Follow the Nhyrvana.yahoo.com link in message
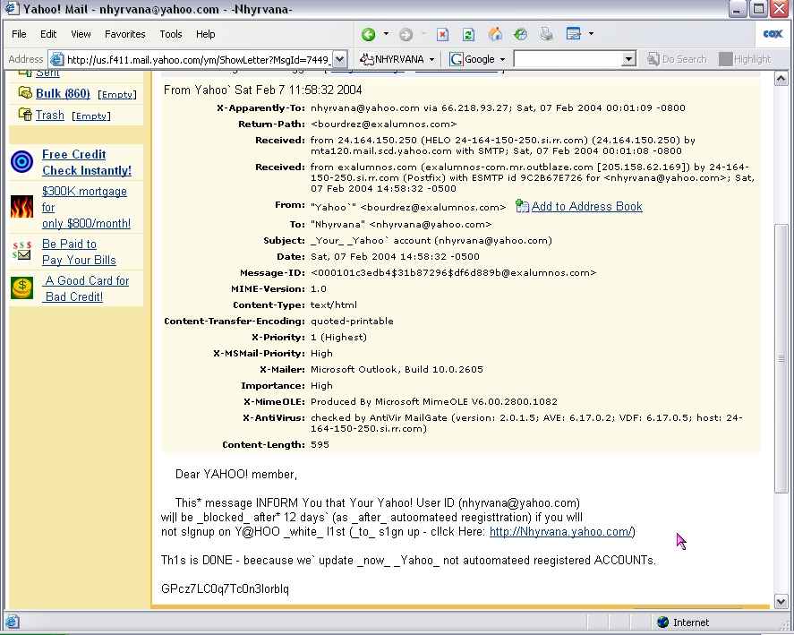 (560, 531)
